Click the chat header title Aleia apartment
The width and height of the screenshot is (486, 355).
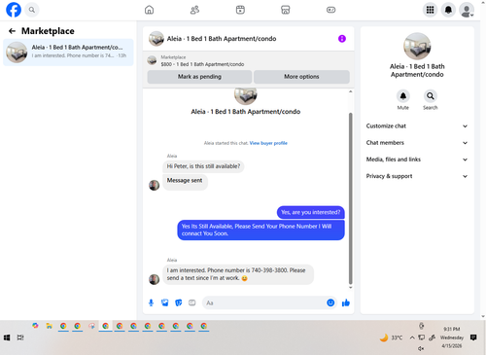point(222,39)
